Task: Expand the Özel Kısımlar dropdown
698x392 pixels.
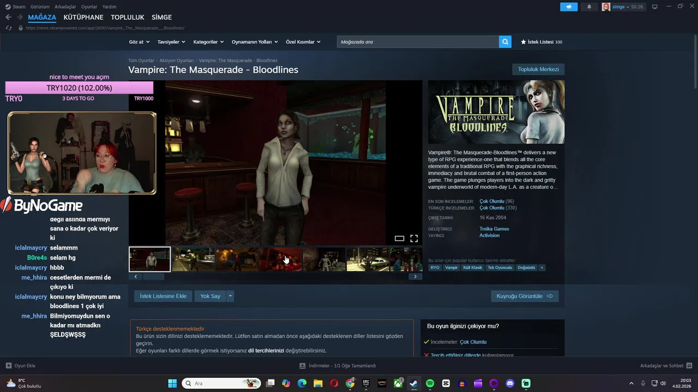Action: click(303, 42)
